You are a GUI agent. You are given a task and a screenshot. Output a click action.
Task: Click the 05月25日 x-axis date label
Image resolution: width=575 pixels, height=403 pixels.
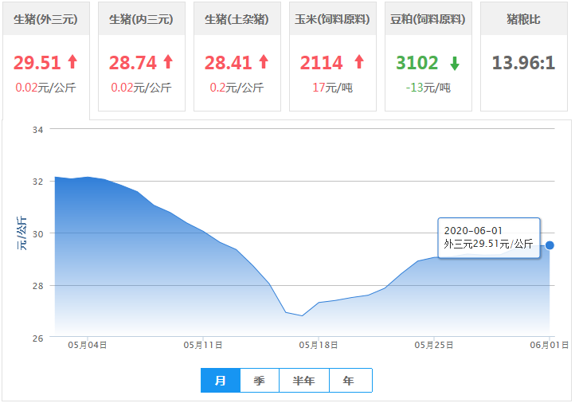(x=434, y=345)
